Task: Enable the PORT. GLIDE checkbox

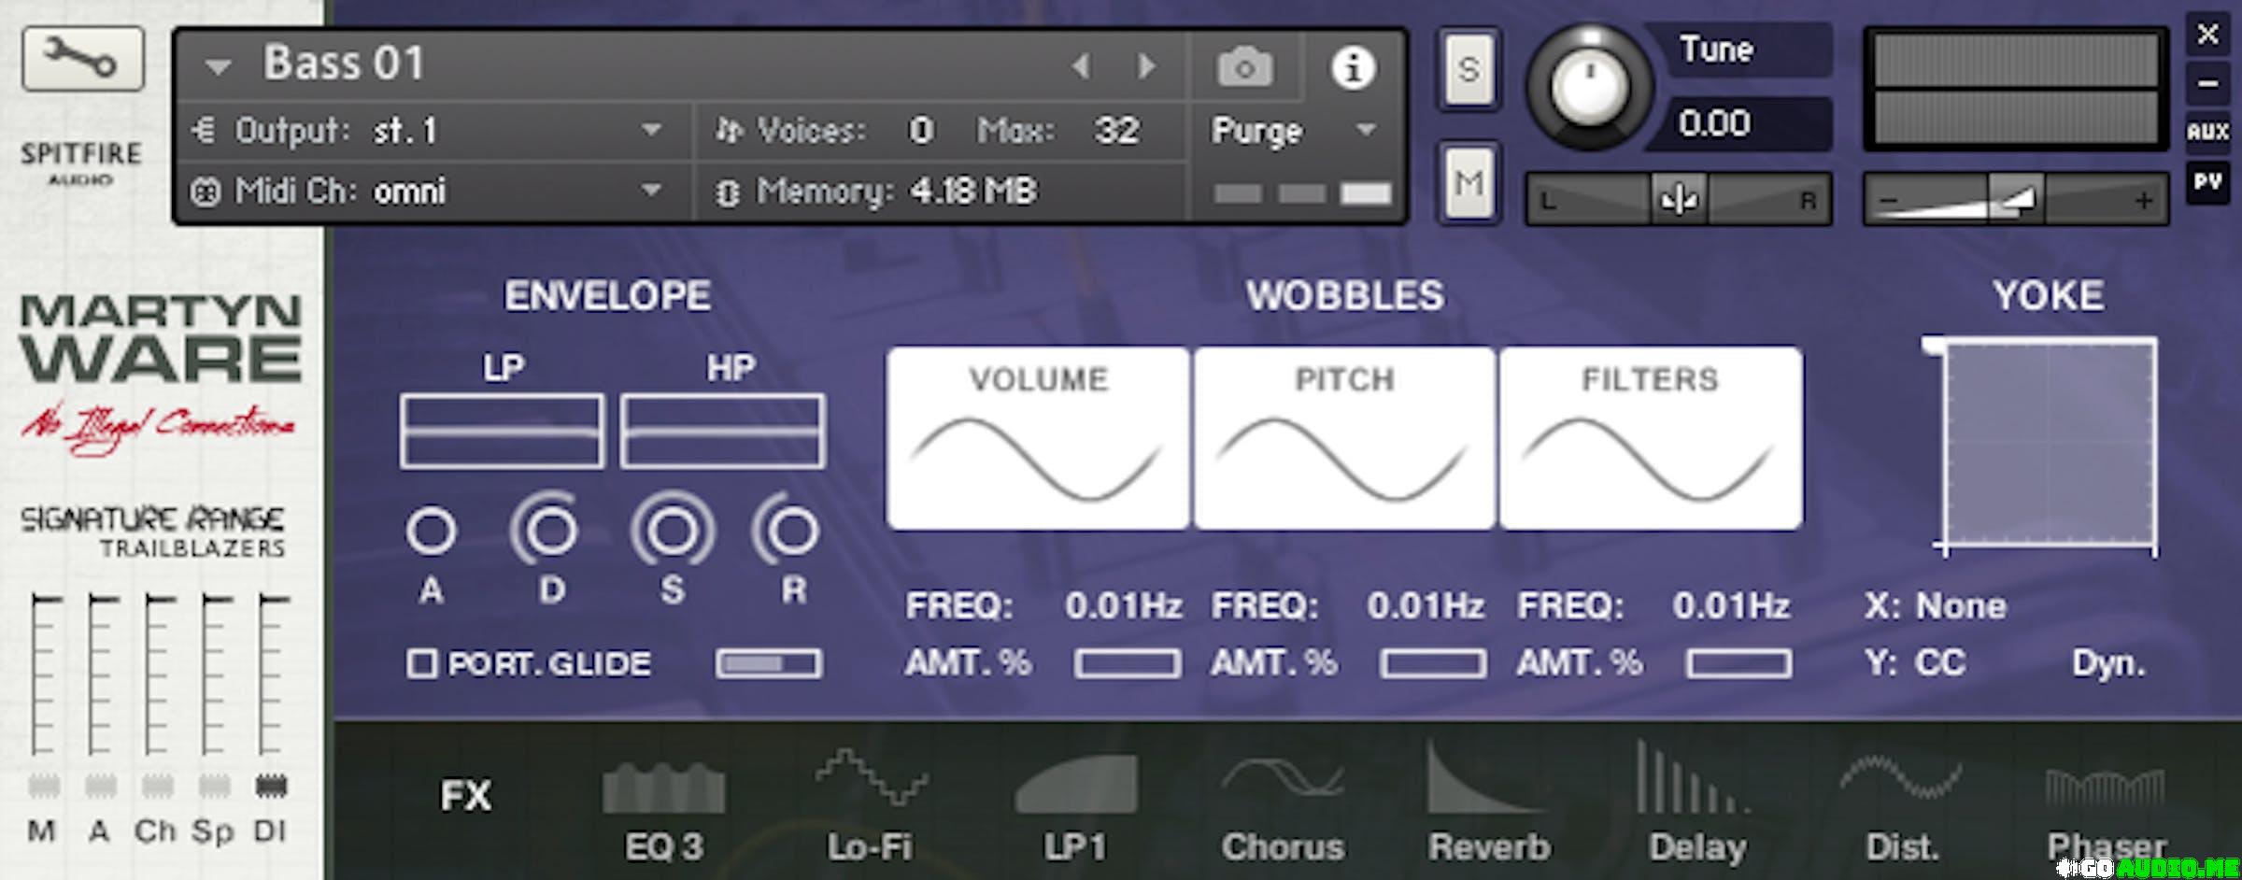Action: (421, 664)
